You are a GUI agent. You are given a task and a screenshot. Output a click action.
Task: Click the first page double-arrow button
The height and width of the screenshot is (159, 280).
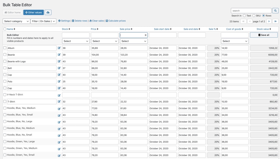click(243, 21)
